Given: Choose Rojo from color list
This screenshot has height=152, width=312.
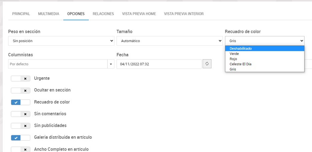Looking at the screenshot, I should point(233,59).
